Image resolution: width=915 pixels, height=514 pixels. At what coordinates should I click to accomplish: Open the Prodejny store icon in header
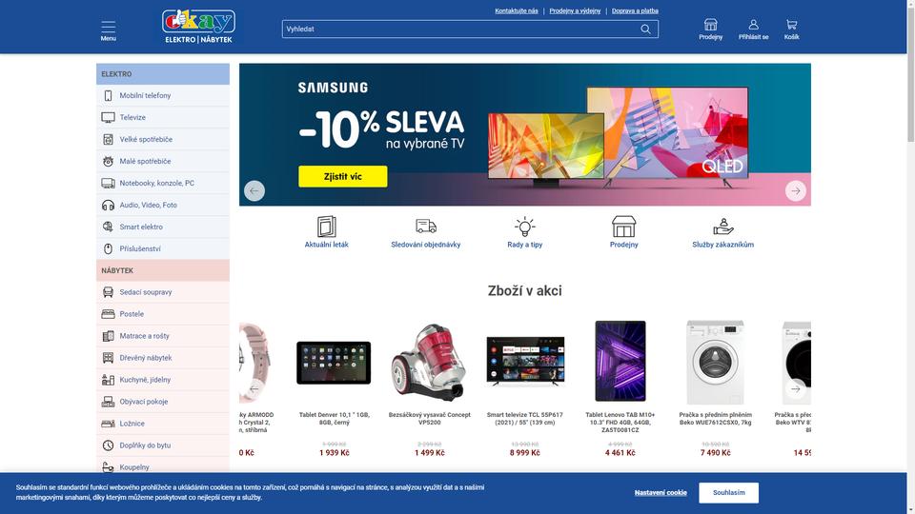(x=710, y=25)
